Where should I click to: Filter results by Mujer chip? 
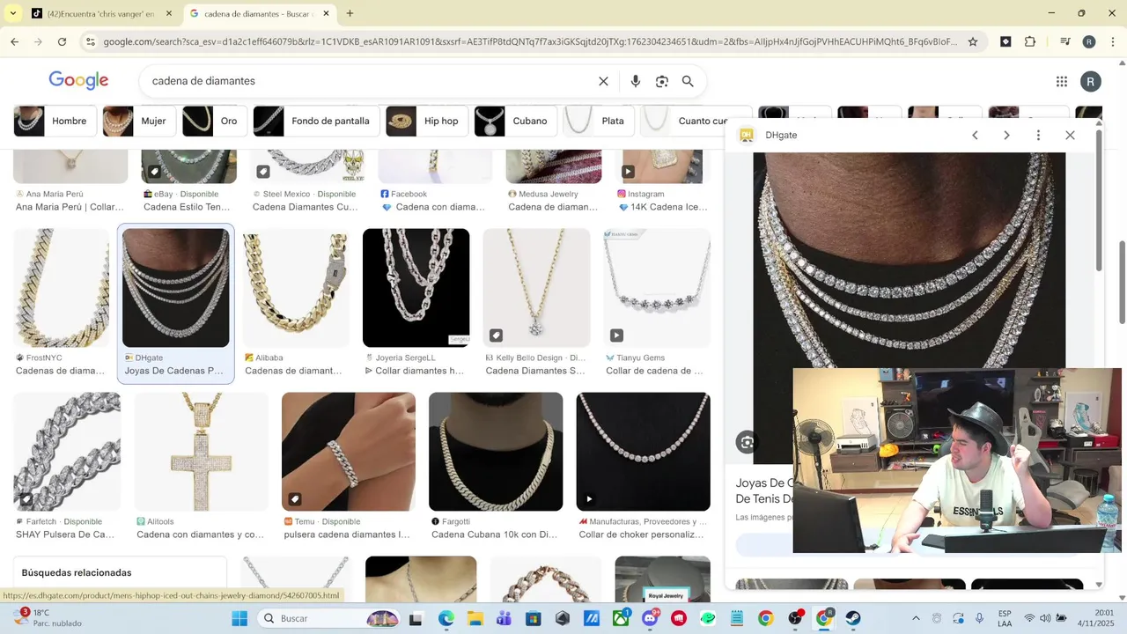point(140,121)
